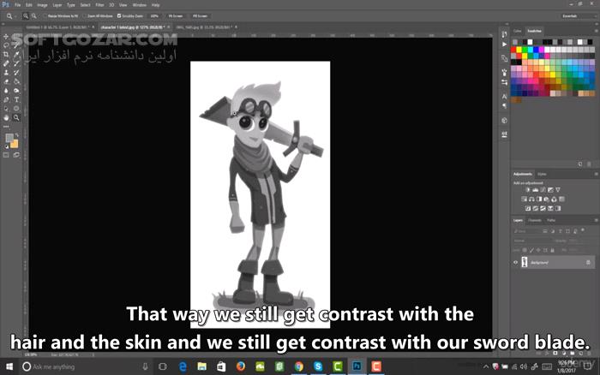Select the Hand tool

(6, 118)
